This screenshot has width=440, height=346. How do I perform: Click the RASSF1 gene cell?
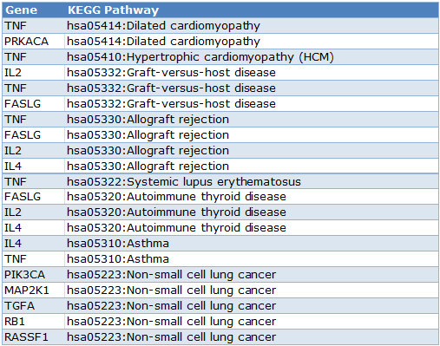click(34, 337)
